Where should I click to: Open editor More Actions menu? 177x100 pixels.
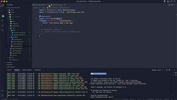pos(175,5)
